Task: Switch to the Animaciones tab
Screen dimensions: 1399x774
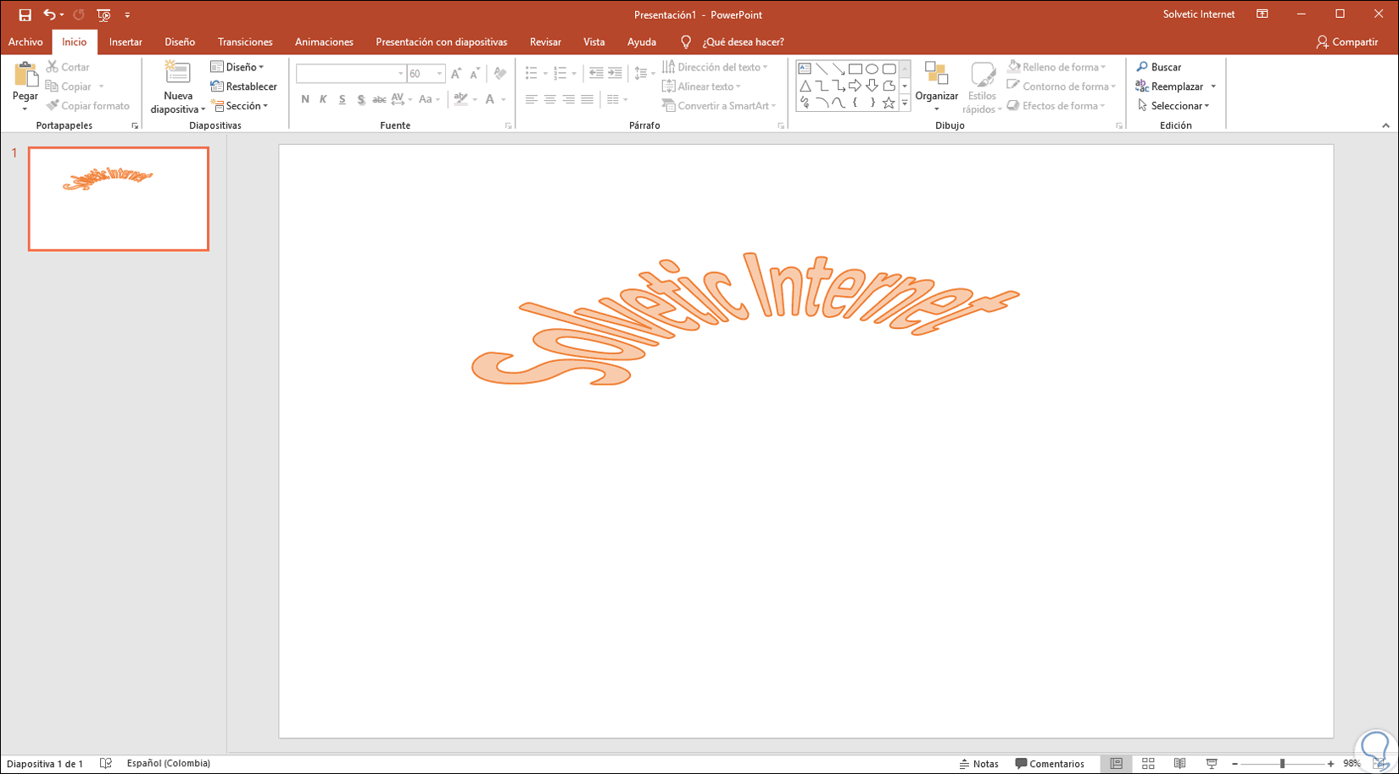Action: (324, 42)
